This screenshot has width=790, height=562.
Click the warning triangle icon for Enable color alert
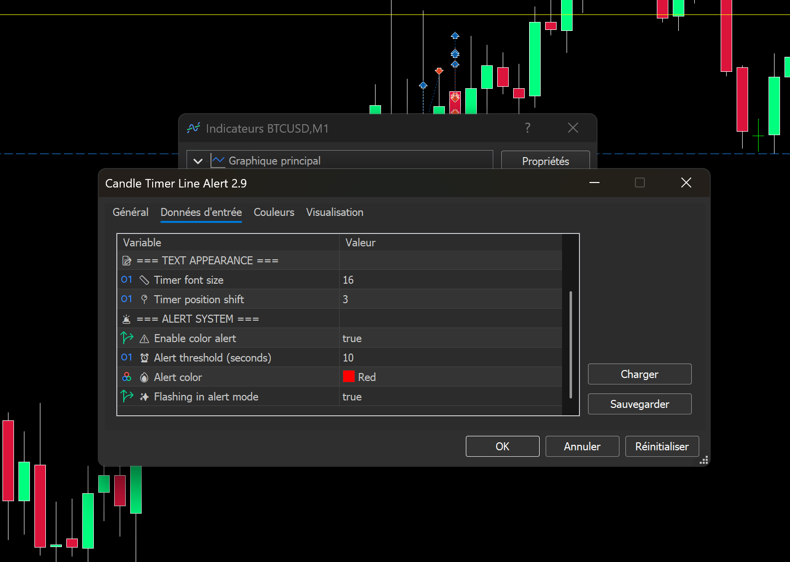(144, 339)
